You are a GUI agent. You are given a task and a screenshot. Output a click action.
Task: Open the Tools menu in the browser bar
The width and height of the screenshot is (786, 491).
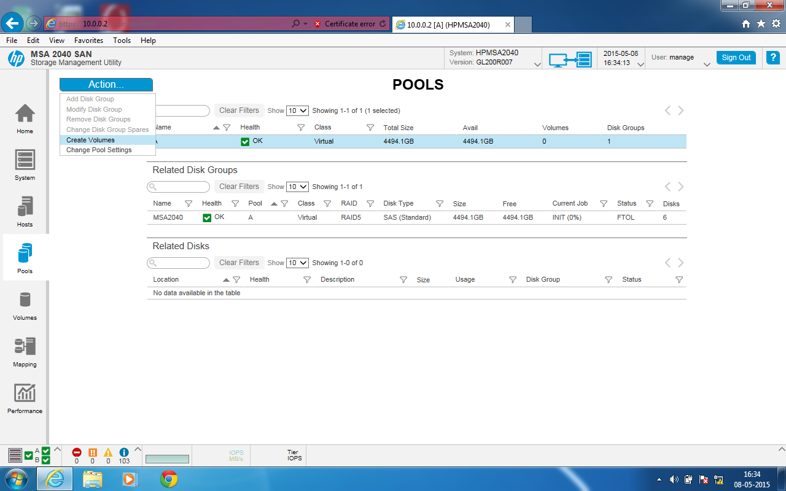(x=122, y=40)
